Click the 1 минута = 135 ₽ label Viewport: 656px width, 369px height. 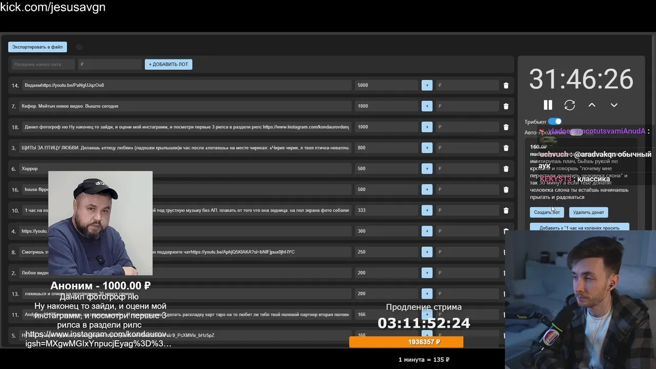point(424,360)
